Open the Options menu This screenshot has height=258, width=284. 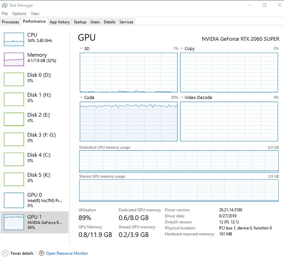click(x=19, y=14)
